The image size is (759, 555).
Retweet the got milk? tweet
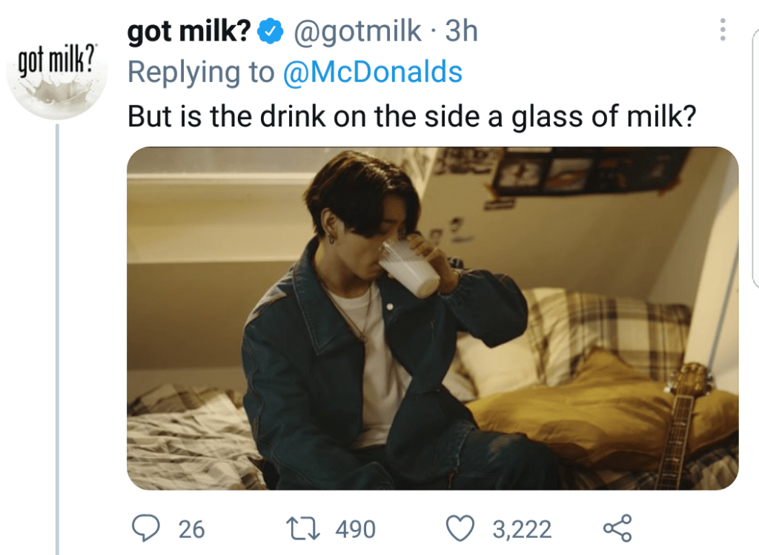coord(305,528)
